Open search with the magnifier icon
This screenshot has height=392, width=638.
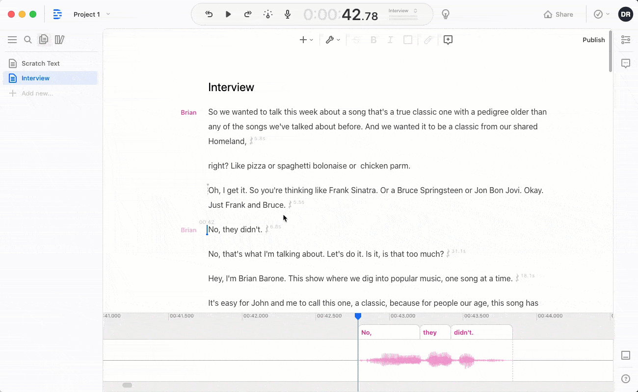pyautogui.click(x=28, y=40)
